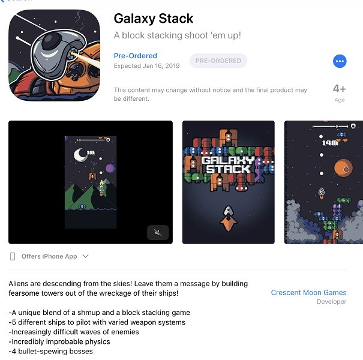This screenshot has height=360, width=363.
Task: Click the Galaxy Stack app title
Action: [x=154, y=19]
